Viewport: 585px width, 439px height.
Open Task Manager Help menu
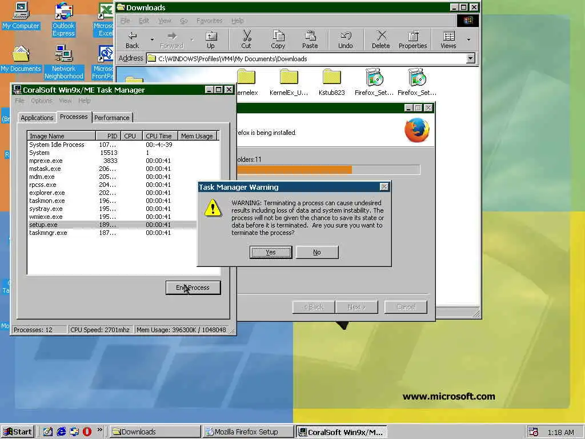pyautogui.click(x=85, y=101)
